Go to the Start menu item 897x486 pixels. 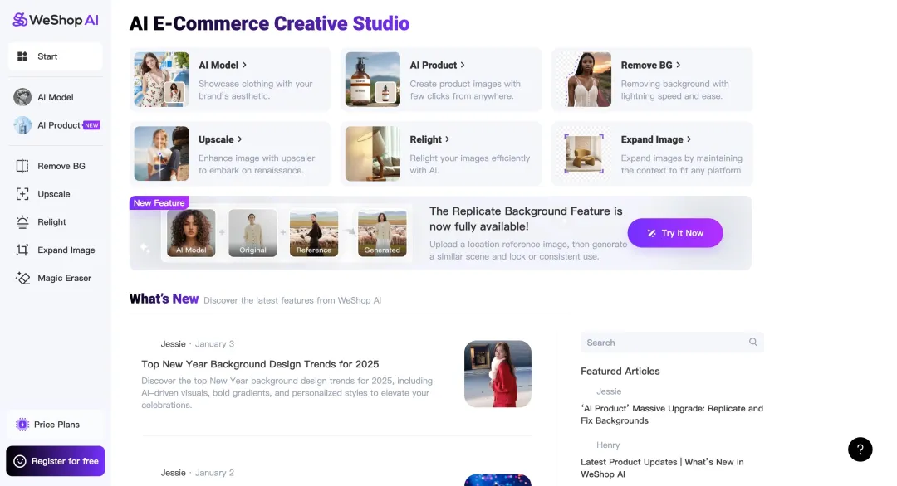tap(56, 56)
